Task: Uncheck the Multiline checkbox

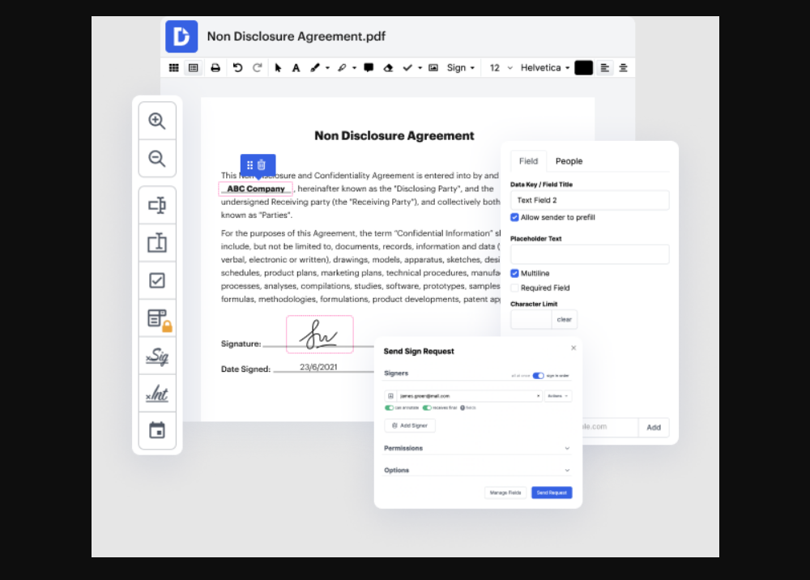Action: pos(514,273)
